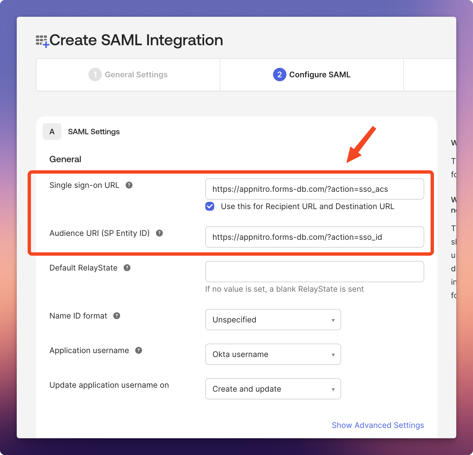The height and width of the screenshot is (455, 473).
Task: Open Update application username on dropdown
Action: coord(273,389)
